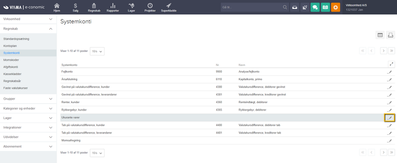Viewport: 397px width, 163px height.
Task: Expand the Grupper sidebar section
Action: tap(28, 99)
